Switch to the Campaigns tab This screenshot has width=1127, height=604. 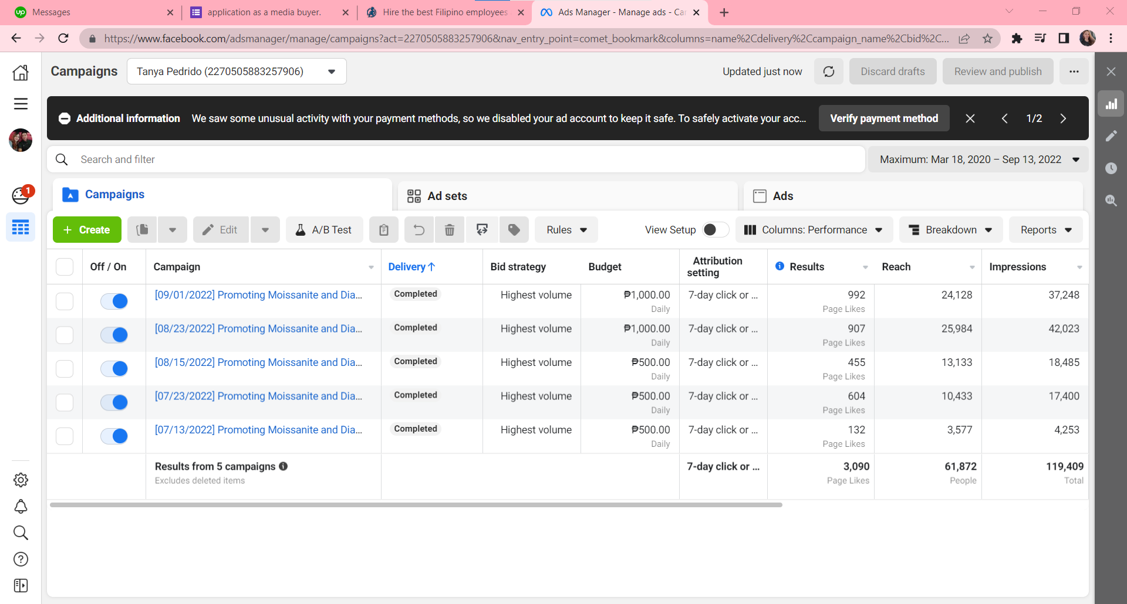pyautogui.click(x=222, y=195)
